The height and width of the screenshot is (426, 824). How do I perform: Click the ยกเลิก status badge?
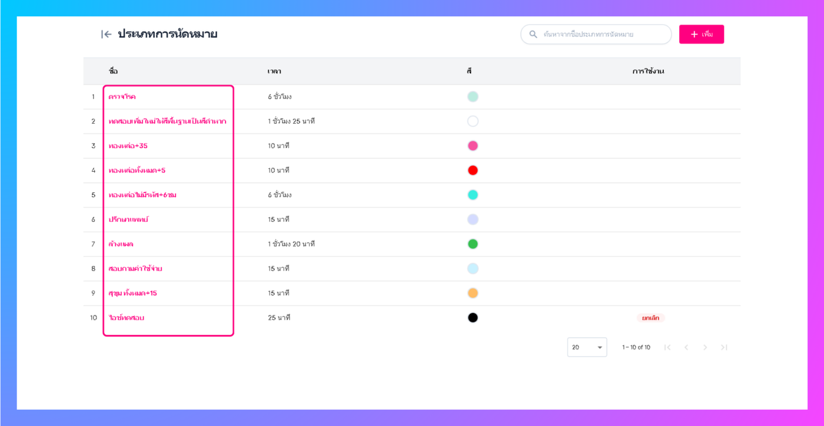click(x=650, y=318)
